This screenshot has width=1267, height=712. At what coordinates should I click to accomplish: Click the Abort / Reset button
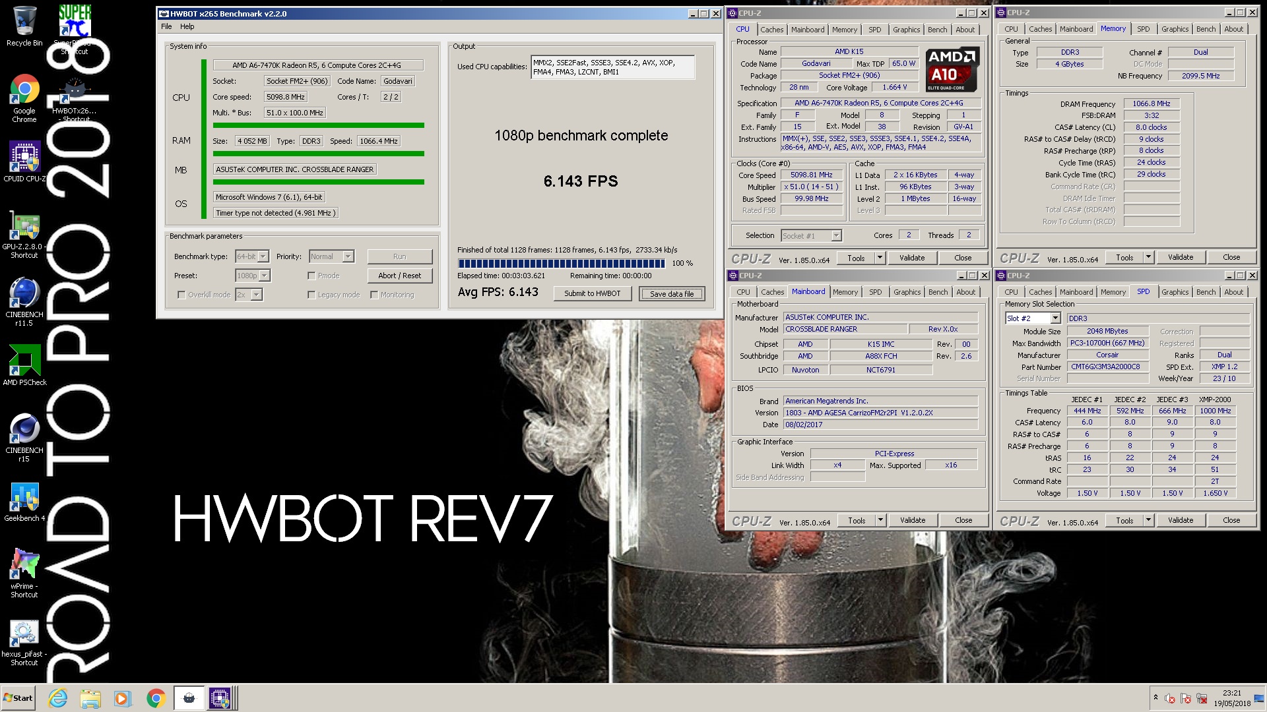(399, 276)
